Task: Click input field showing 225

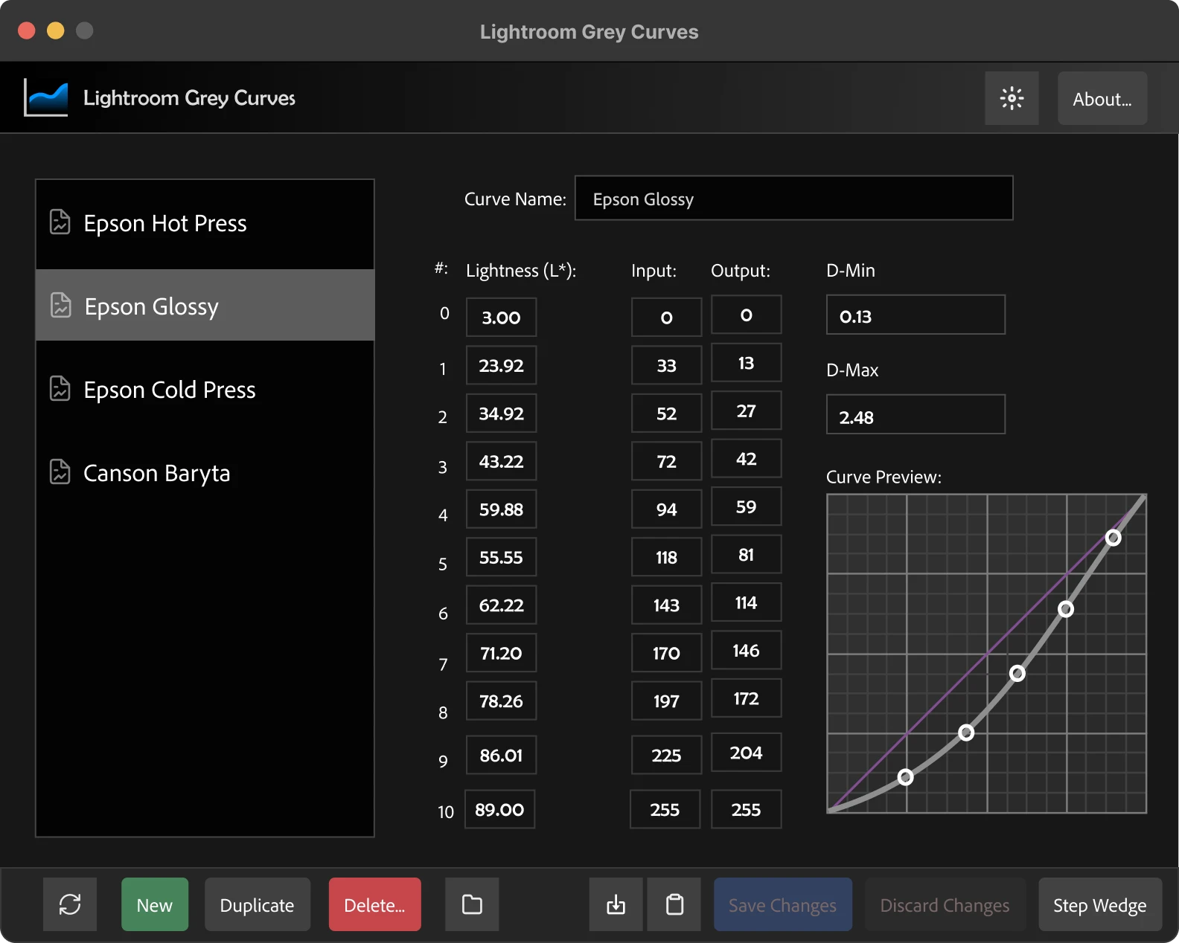Action: pyautogui.click(x=666, y=755)
